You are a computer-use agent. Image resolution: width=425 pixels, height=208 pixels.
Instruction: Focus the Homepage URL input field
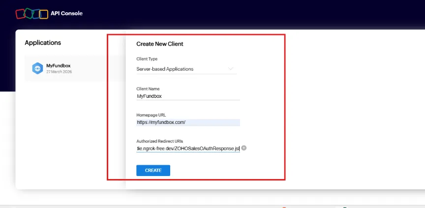point(188,122)
